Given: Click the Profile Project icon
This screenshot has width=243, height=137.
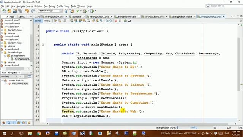Looking at the screenshot, I should click(92, 11).
